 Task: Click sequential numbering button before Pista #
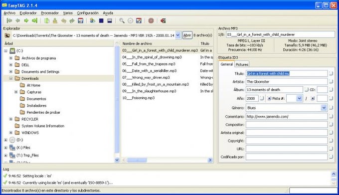[x=269, y=98]
